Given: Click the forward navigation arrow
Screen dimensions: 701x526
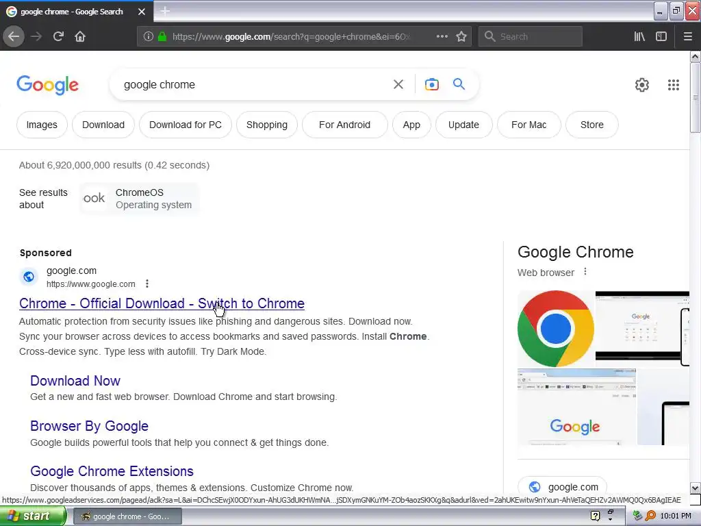Looking at the screenshot, I should pyautogui.click(x=36, y=36).
